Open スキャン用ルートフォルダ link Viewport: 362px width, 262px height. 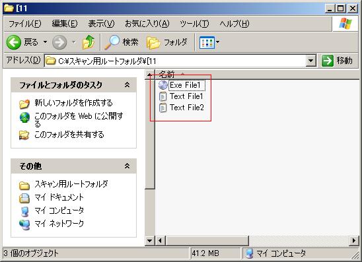point(71,184)
